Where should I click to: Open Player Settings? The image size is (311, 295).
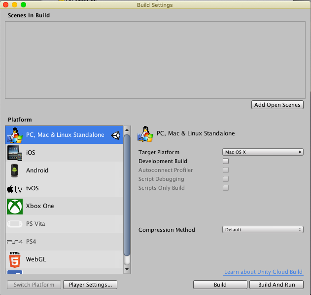pyautogui.click(x=90, y=285)
